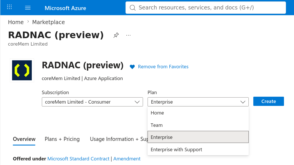Select Enterprise with Support plan option
Screen dimensions: 294x165
(198, 150)
